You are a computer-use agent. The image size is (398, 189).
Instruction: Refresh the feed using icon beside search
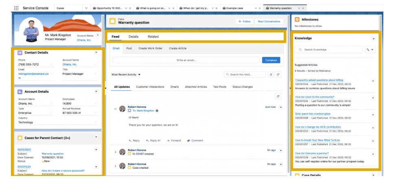(278, 74)
